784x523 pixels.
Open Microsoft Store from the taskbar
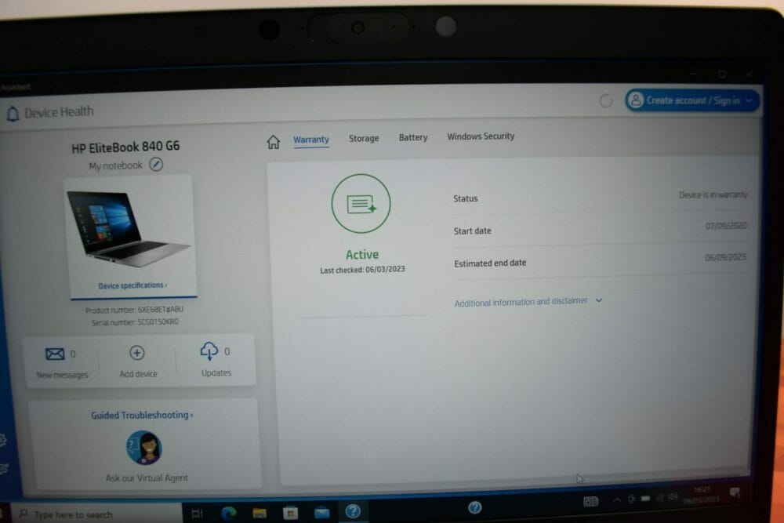click(291, 513)
